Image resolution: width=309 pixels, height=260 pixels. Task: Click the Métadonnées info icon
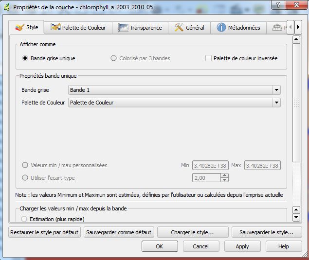pos(221,28)
